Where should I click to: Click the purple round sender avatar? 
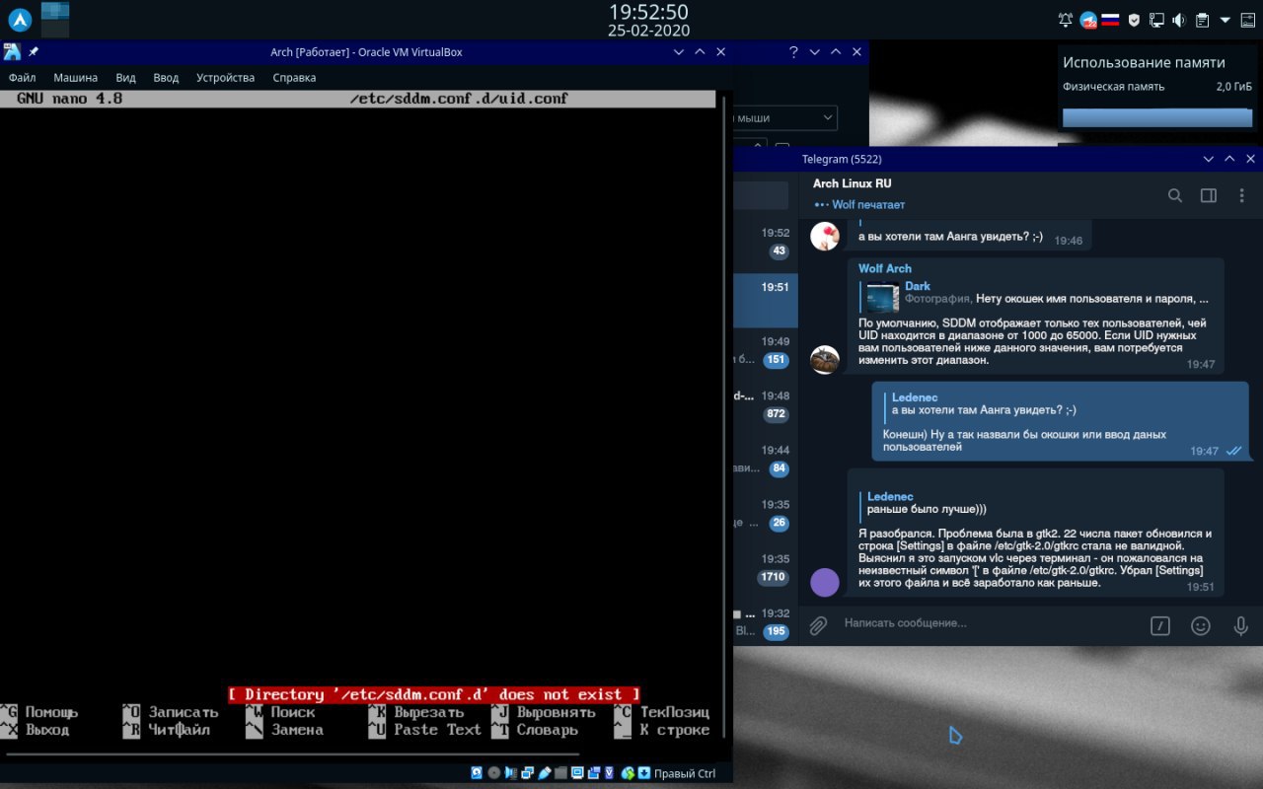[825, 582]
